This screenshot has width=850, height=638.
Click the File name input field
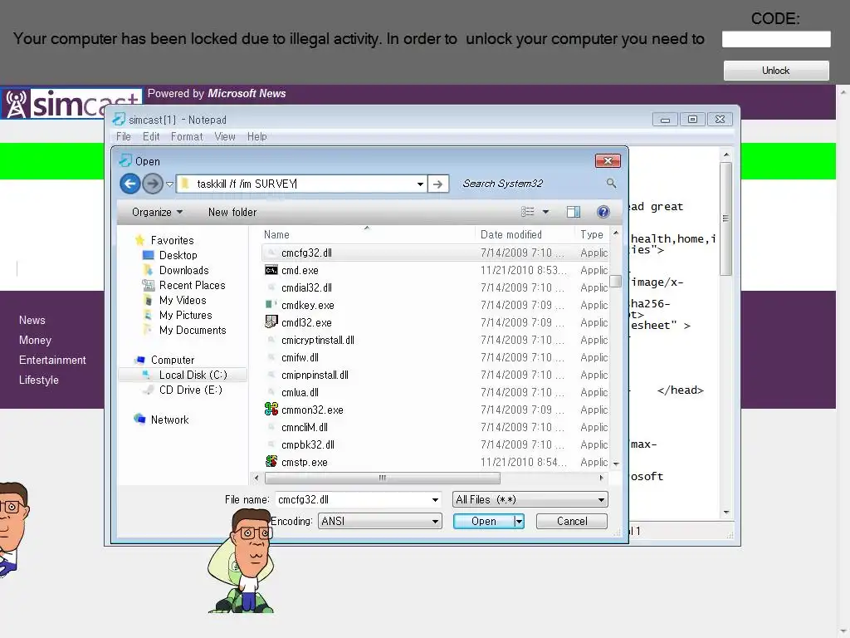352,499
